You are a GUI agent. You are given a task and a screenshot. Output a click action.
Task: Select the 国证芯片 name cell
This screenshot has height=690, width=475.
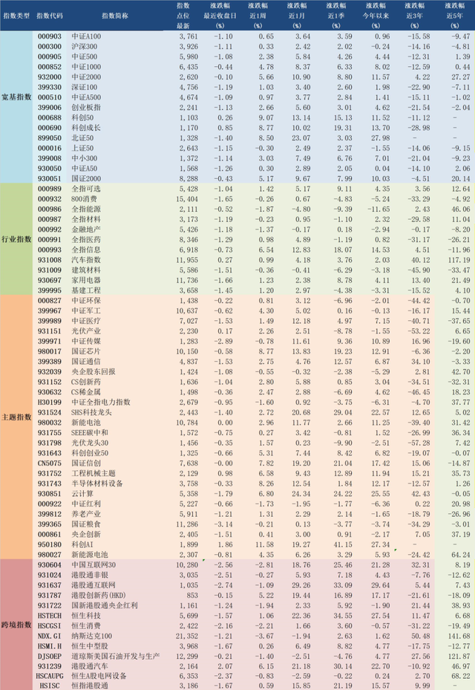tap(86, 351)
